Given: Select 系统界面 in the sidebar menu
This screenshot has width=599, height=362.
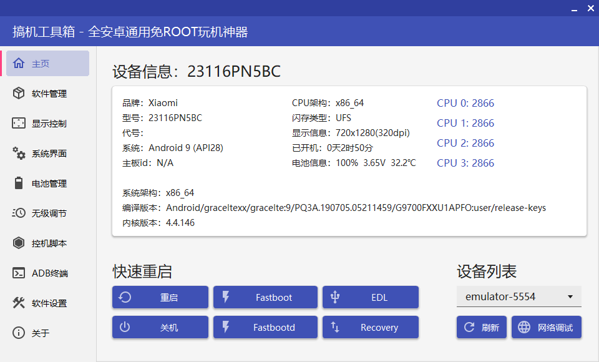Looking at the screenshot, I should [x=19, y=153].
